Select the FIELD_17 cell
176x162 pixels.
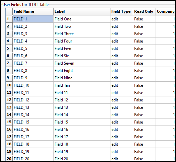33,137
